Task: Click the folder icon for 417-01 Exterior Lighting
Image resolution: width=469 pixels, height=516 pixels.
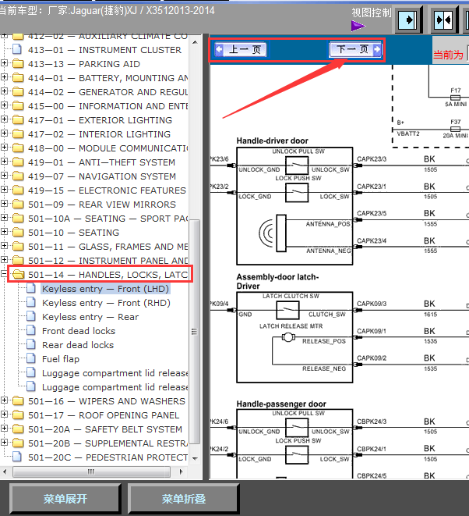Action: coord(18,120)
